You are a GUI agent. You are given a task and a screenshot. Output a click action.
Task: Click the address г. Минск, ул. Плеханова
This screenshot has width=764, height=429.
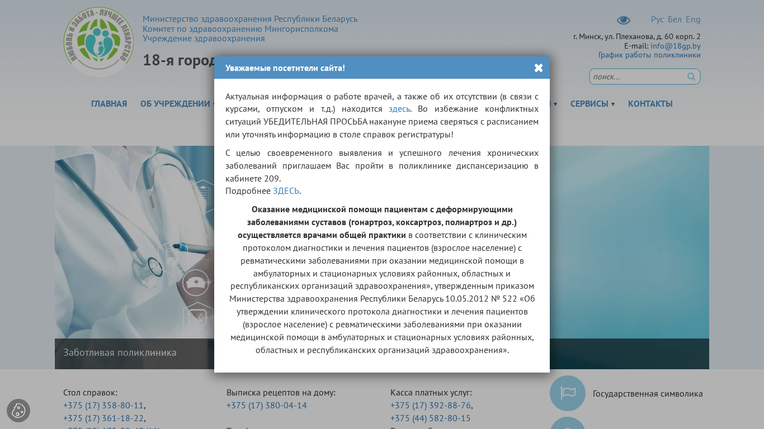point(637,37)
